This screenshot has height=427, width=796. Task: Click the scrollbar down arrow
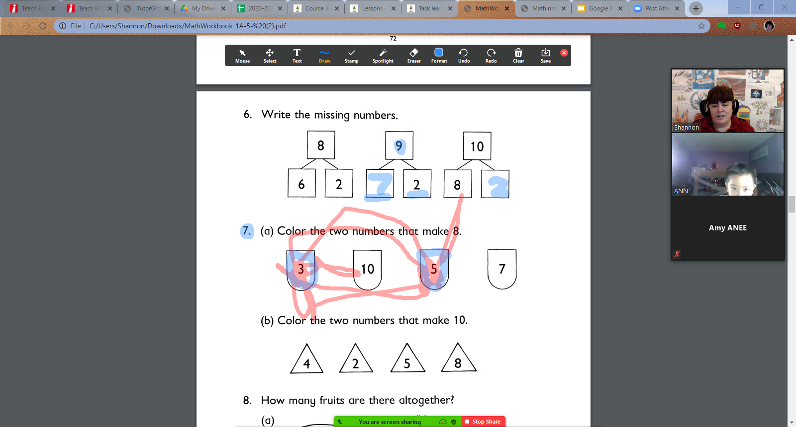792,423
